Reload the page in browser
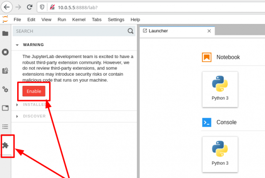Screen dimensions: 265x178 tap(29, 7)
